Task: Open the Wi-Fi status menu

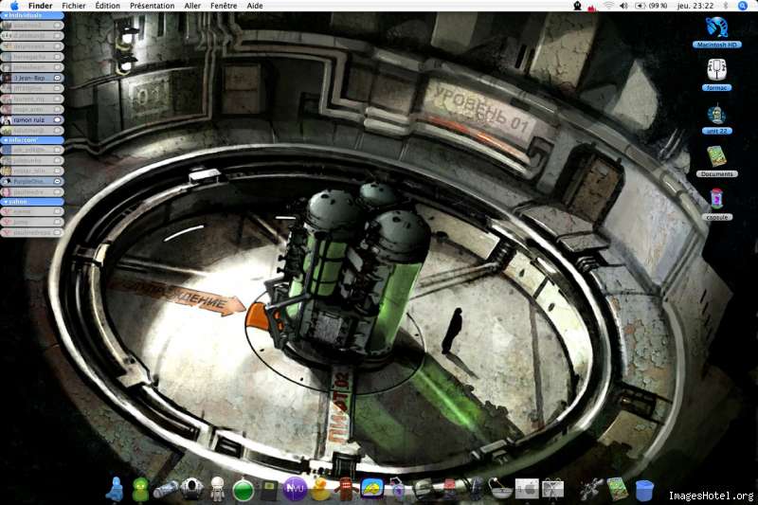Action: tap(608, 6)
